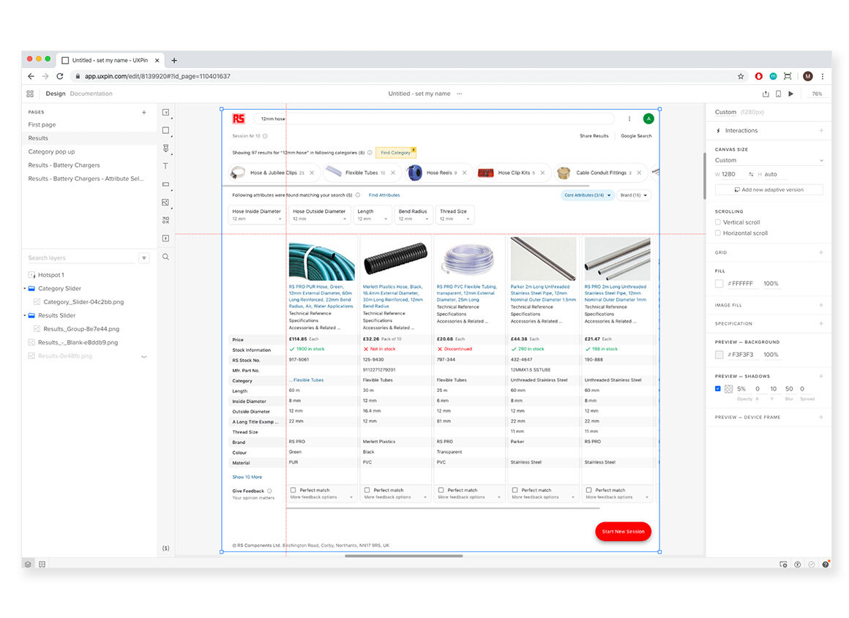
Task: Reload the browser page
Action: [x=60, y=76]
